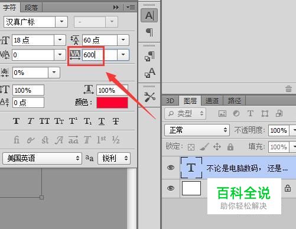This screenshot has height=229, width=296.
Task: Open the Paragraph panel icon in dock
Action: click(149, 32)
